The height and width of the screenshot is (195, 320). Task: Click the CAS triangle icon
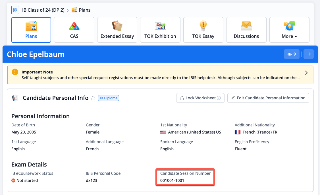tap(74, 26)
